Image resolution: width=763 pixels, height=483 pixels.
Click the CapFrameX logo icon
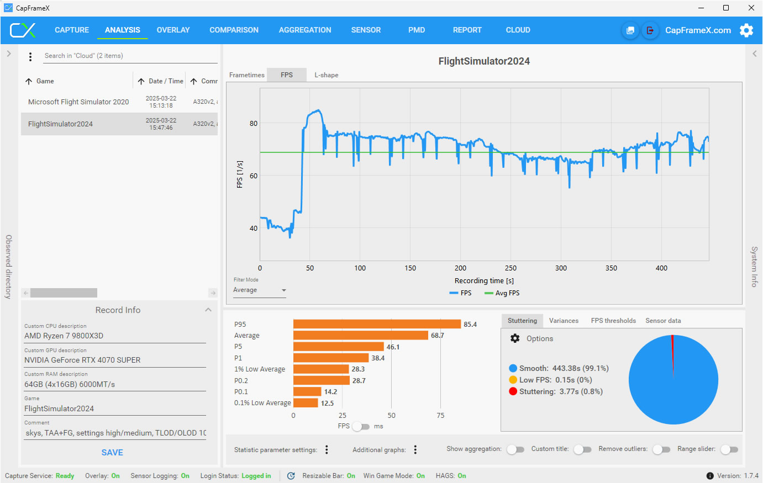click(x=23, y=30)
